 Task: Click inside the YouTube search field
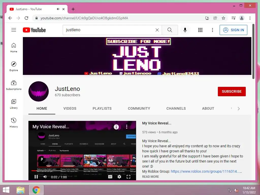point(109,30)
